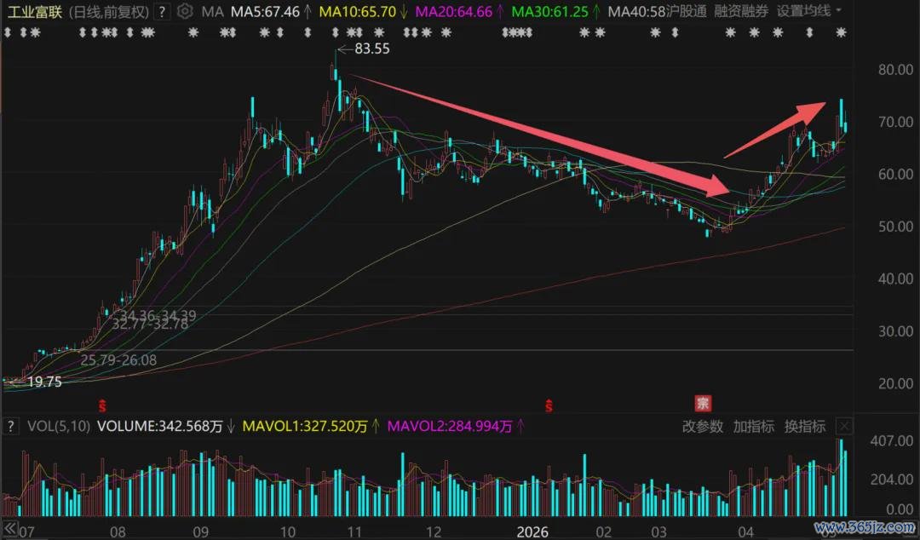This screenshot has height=540, width=920.
Task: Open the (日线,前复权) period selector
Action: click(108, 11)
